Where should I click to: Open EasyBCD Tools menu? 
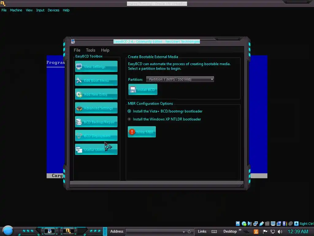(90, 50)
